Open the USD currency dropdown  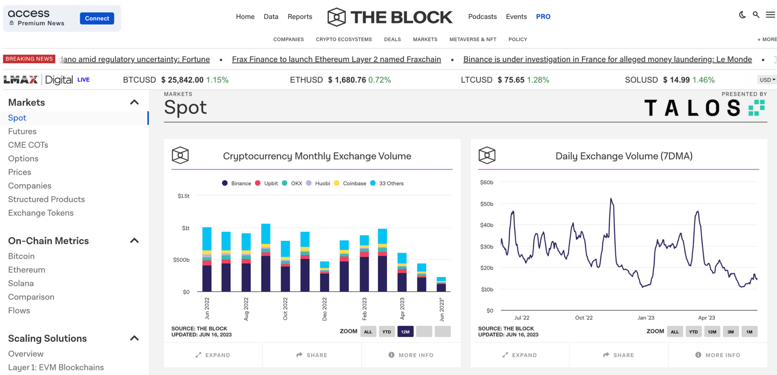(x=767, y=80)
